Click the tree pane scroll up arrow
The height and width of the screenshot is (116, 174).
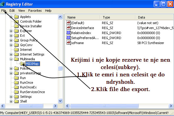60,17
